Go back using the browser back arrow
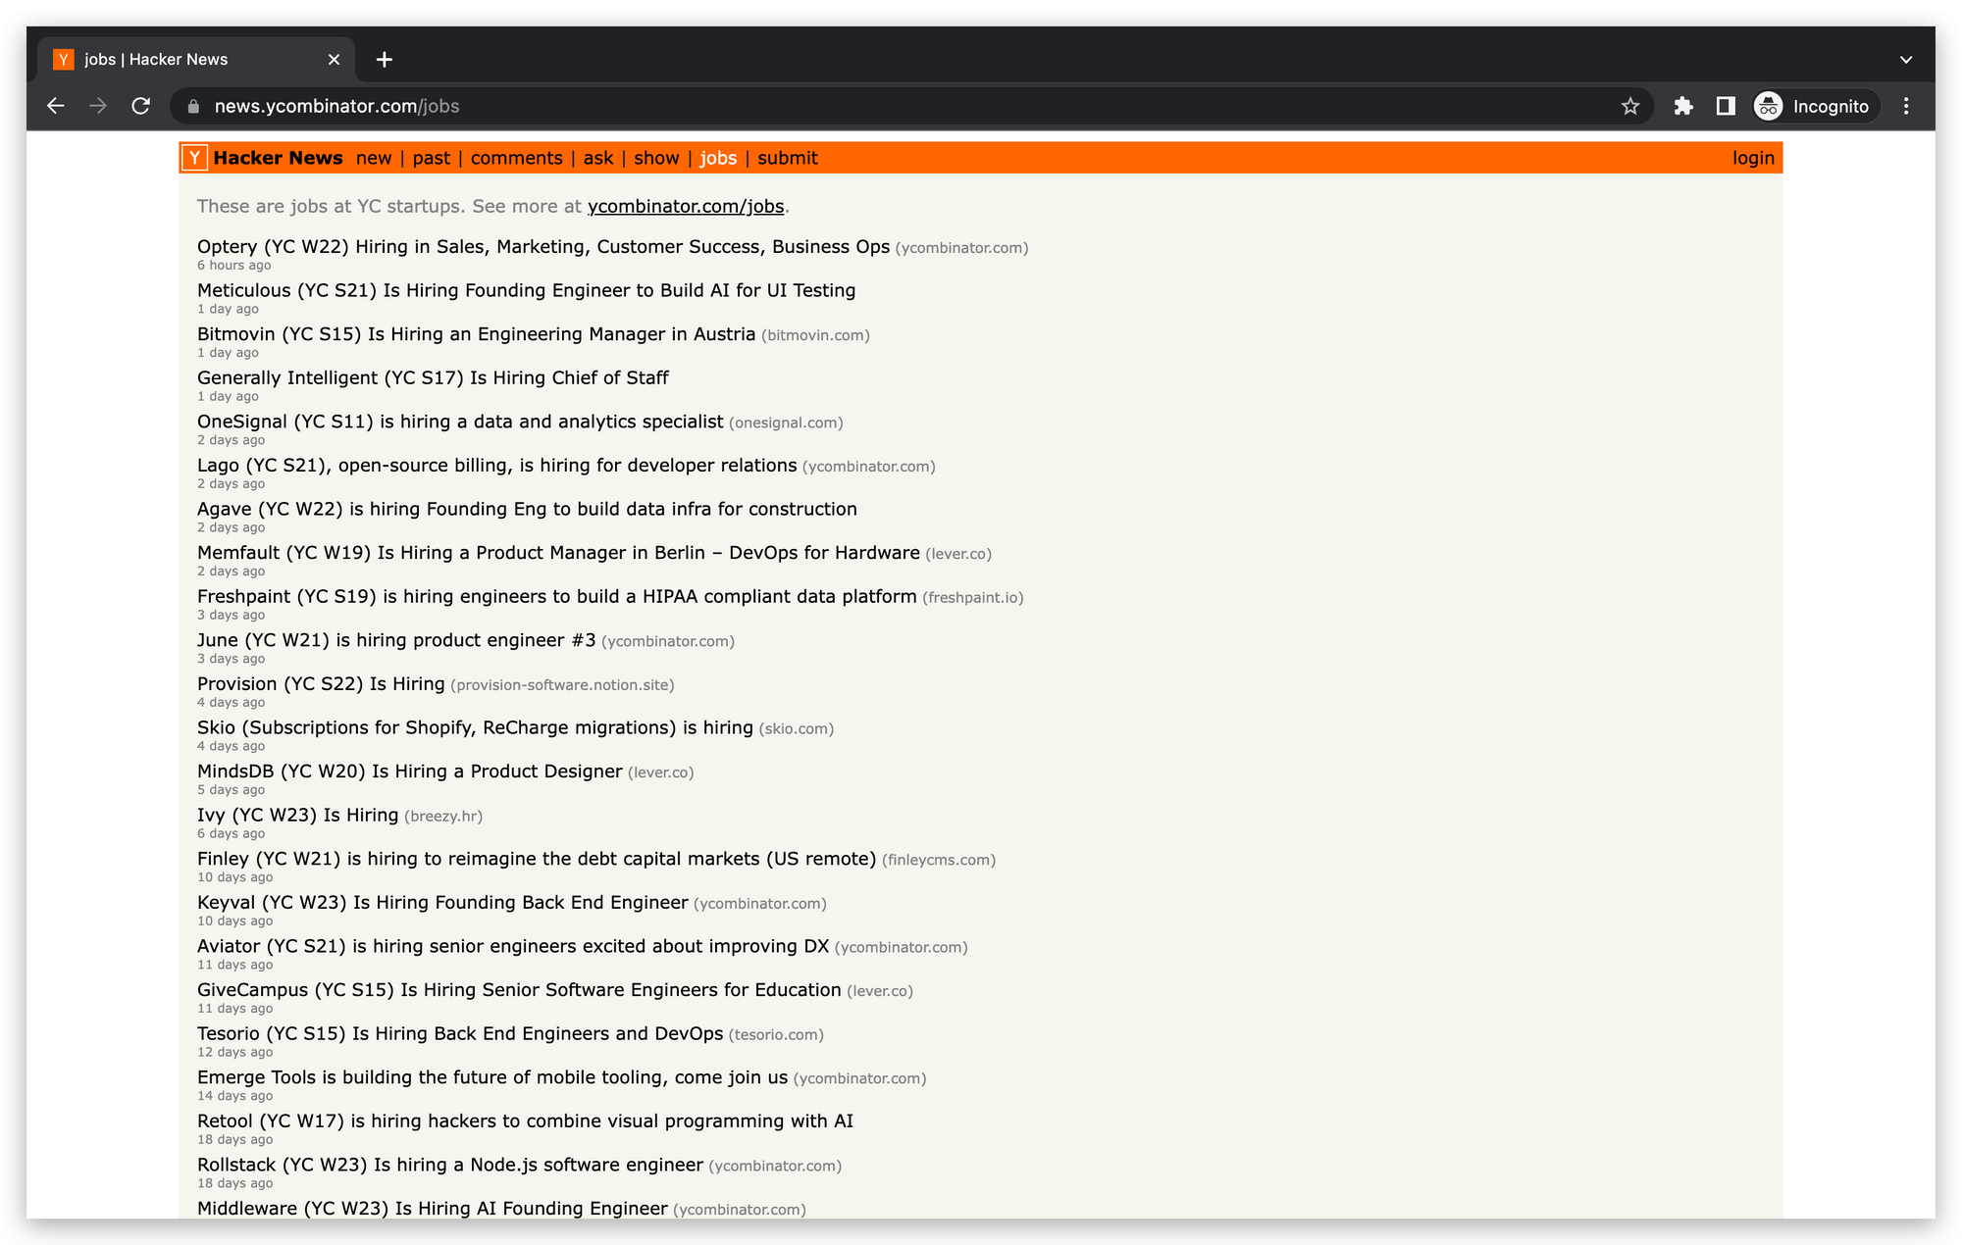Screen dimensions: 1962x1245 coord(55,106)
